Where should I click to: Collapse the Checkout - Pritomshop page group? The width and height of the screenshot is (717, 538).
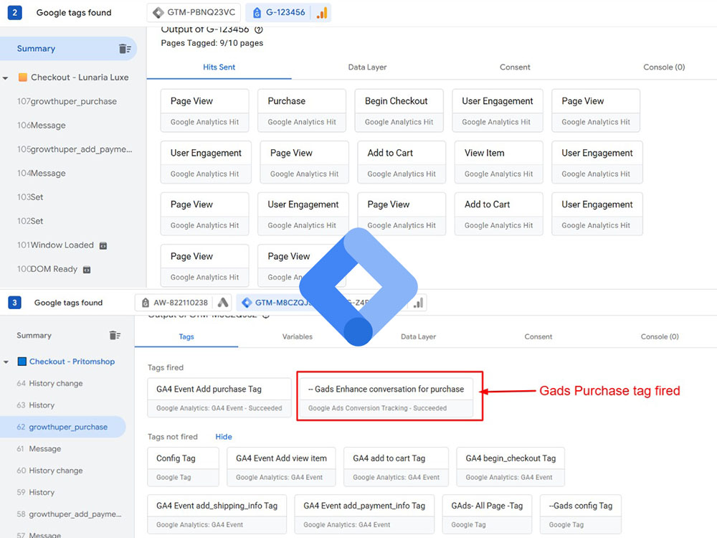[6, 362]
